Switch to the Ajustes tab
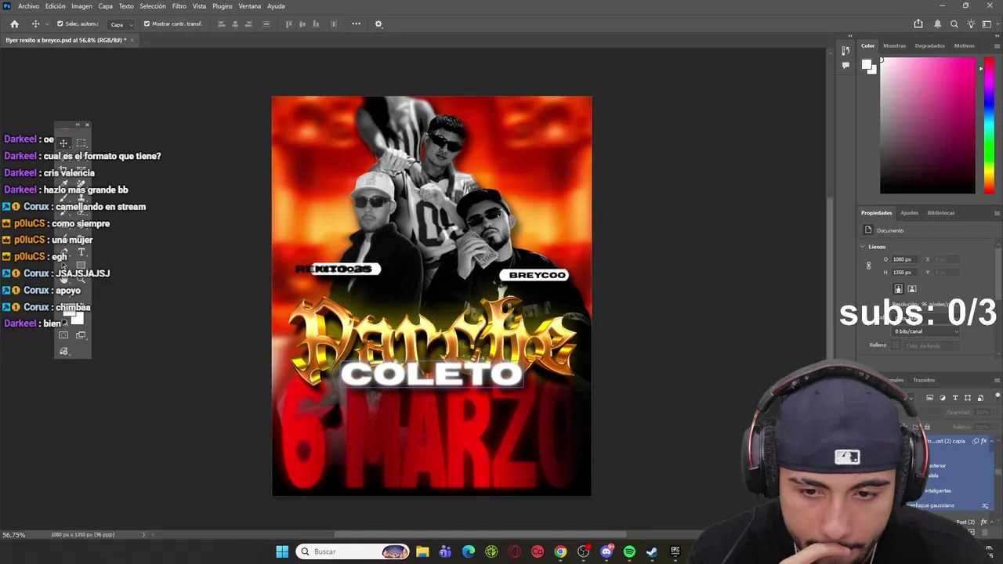 [909, 213]
